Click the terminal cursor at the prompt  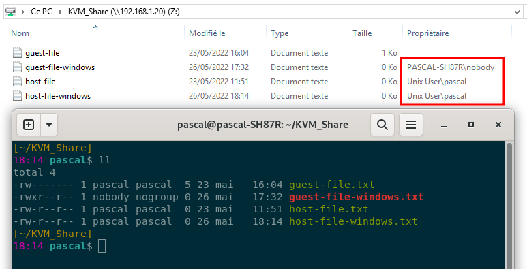(x=102, y=246)
